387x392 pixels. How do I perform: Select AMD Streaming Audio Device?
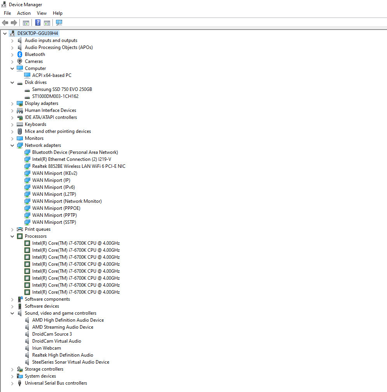coord(63,327)
